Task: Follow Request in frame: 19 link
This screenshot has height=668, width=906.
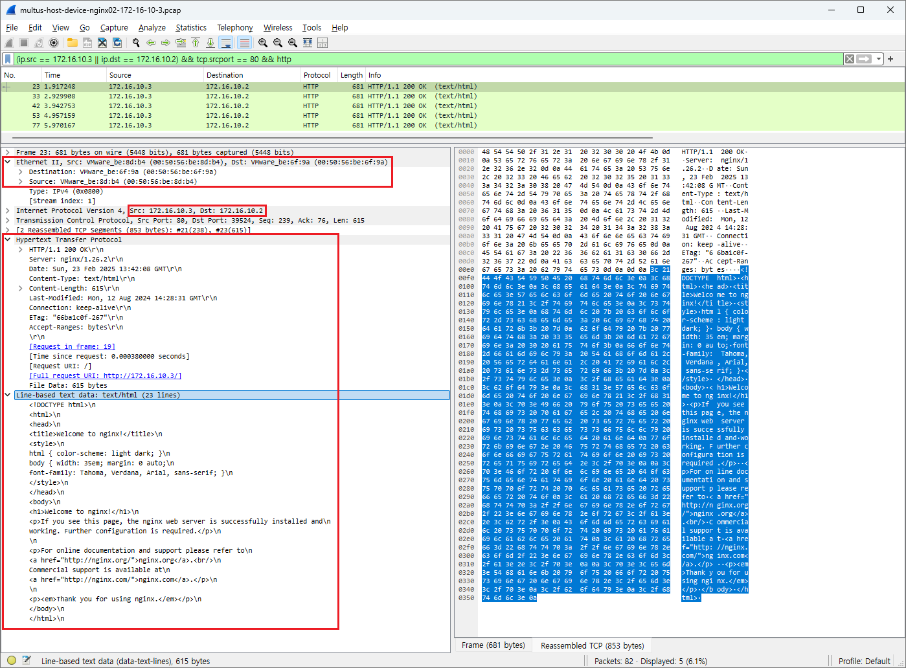Action: point(72,347)
